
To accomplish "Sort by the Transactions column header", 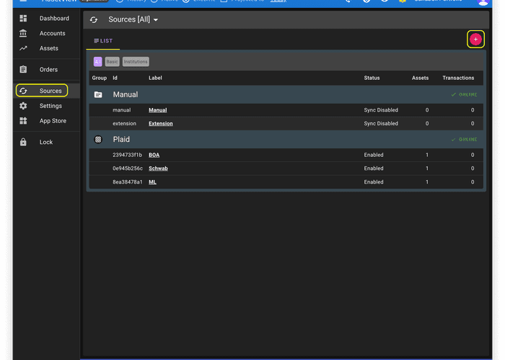I will click(458, 78).
